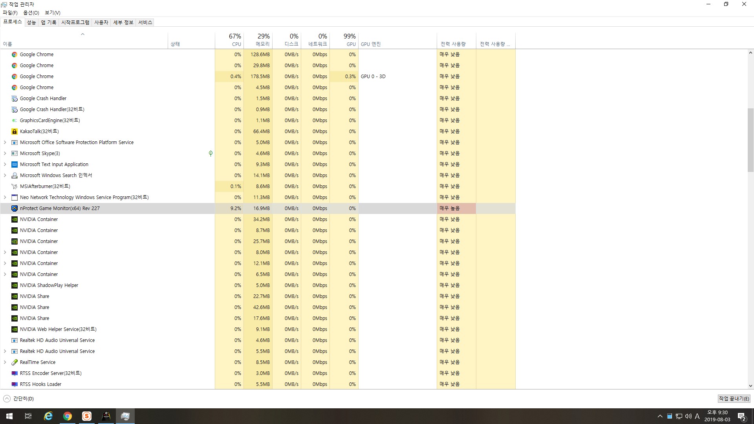Click Chrome icon of the 178.5MB process
The width and height of the screenshot is (754, 424).
pos(15,77)
